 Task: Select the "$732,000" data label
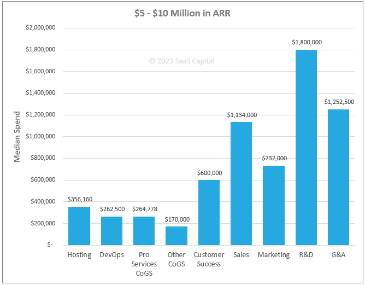pyautogui.click(x=274, y=158)
